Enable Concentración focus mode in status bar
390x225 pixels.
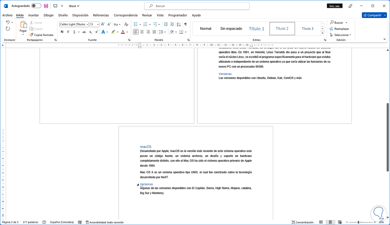303,222
